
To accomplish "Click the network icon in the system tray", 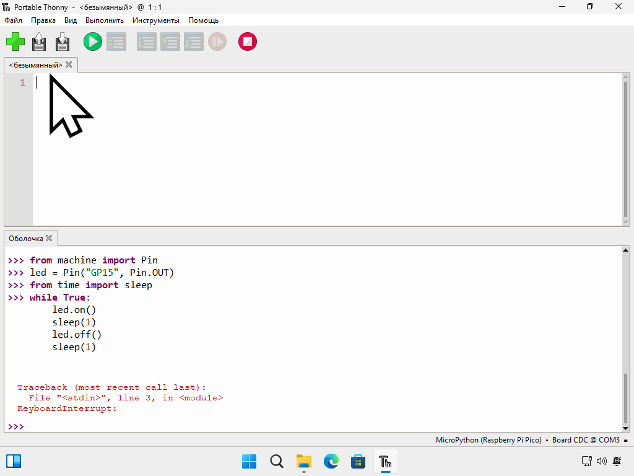I will pyautogui.click(x=586, y=461).
